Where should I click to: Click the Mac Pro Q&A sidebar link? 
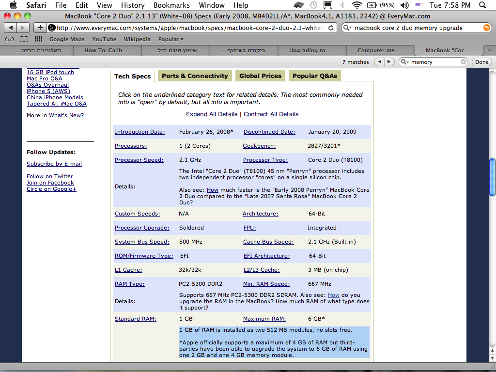tap(44, 78)
